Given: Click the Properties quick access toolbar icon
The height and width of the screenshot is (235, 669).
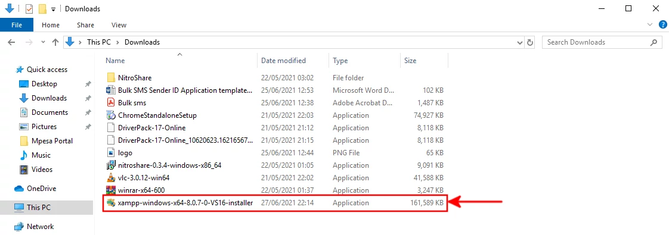Looking at the screenshot, I should 29,8.
